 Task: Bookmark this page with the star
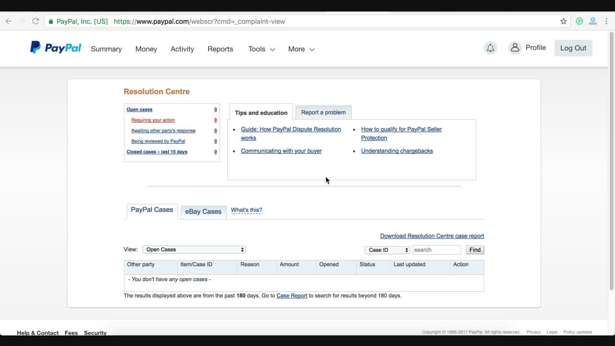tap(564, 21)
